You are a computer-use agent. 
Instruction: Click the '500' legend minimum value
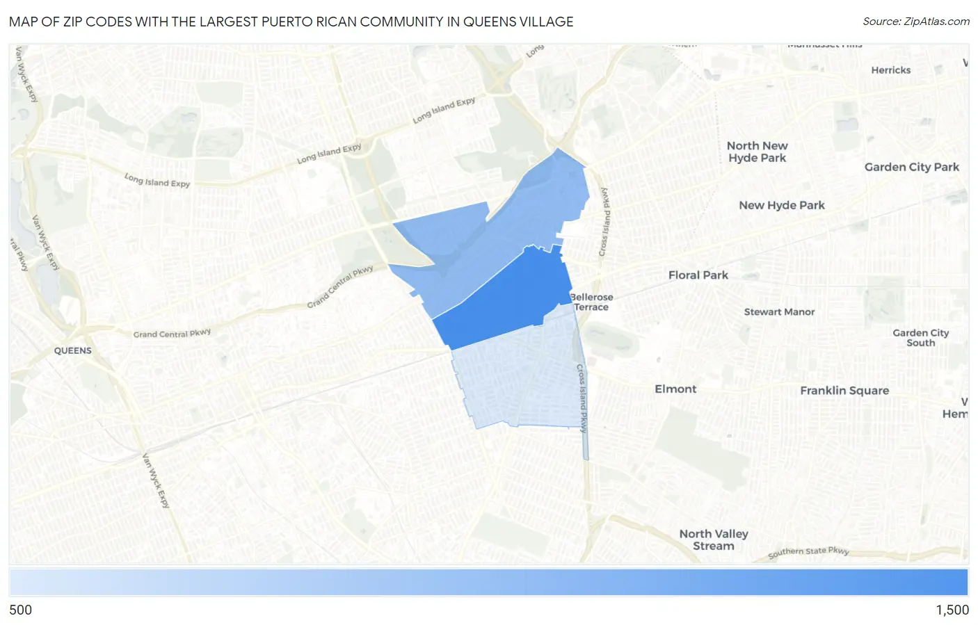pos(21,610)
